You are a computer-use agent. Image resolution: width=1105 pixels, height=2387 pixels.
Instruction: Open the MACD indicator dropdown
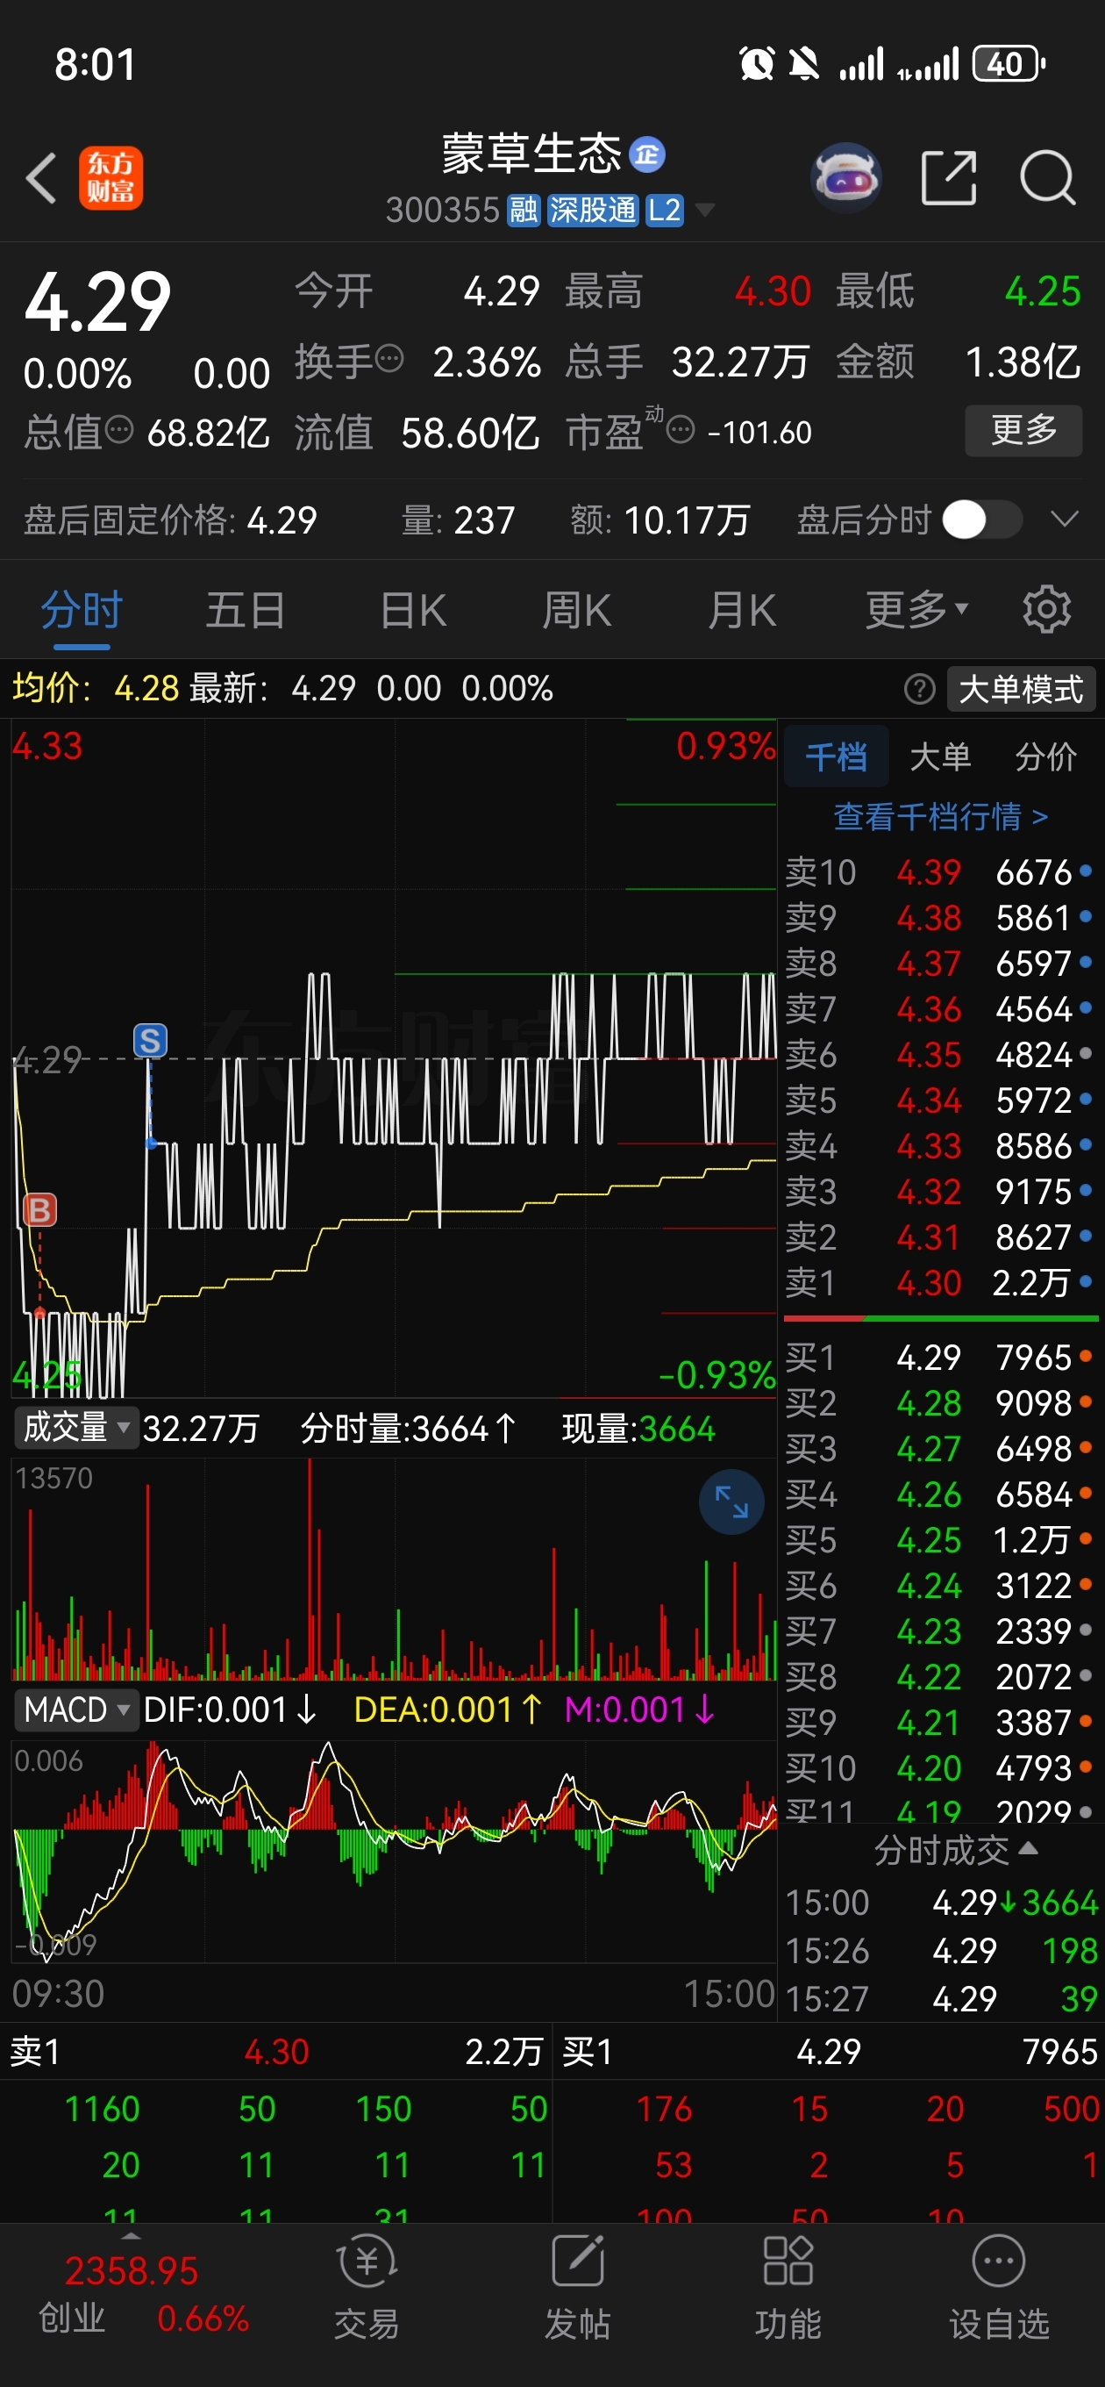click(x=76, y=1710)
